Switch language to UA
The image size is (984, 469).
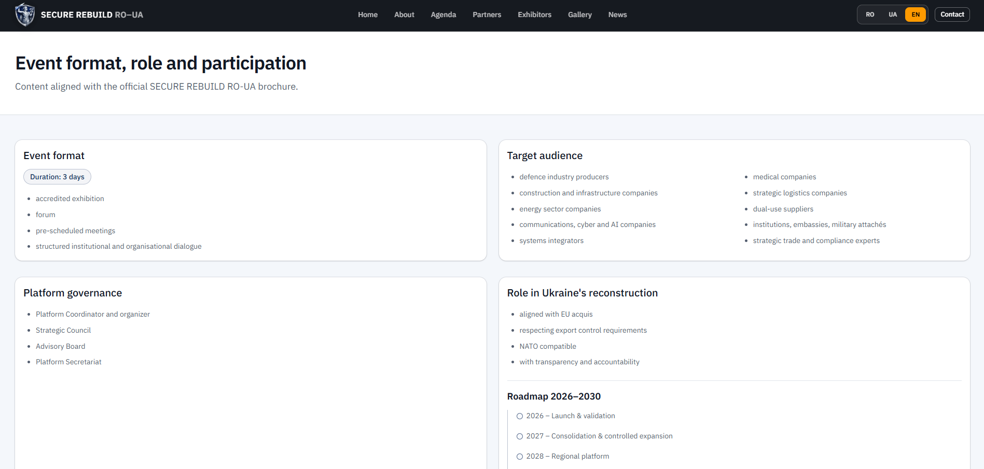(893, 15)
